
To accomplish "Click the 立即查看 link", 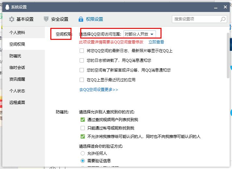I will click(x=156, y=42).
